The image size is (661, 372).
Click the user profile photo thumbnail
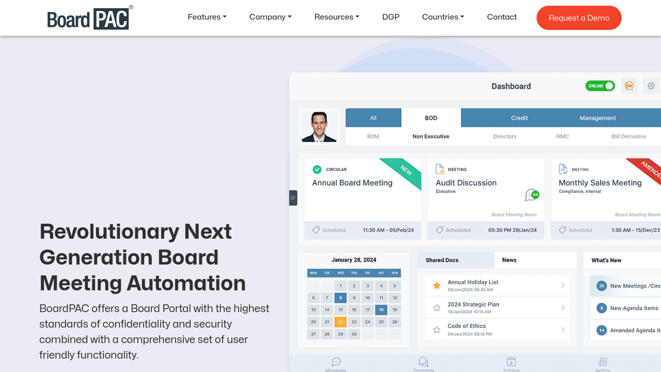(319, 127)
